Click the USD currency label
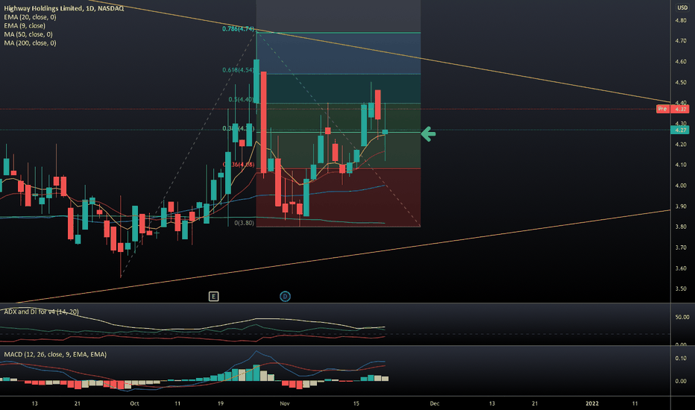Viewport: 695px width, 410px height. pyautogui.click(x=682, y=7)
